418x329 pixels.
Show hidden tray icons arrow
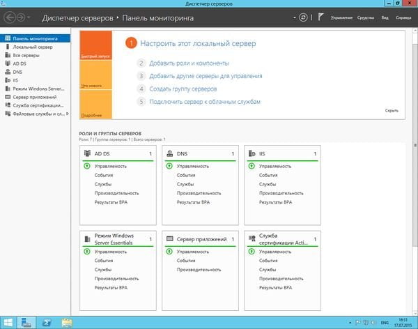point(350,323)
